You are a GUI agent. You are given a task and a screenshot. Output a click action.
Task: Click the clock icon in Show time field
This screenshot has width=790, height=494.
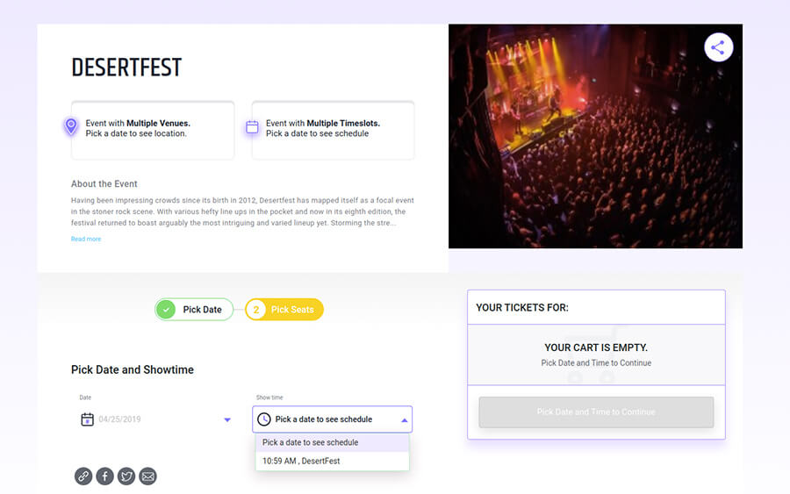coord(264,419)
